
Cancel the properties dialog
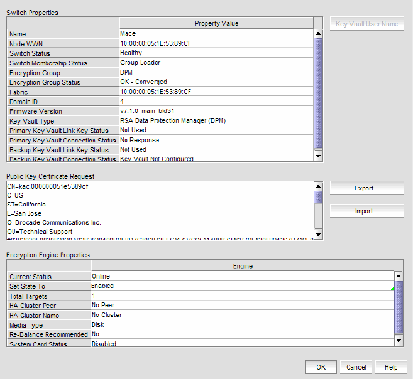coord(356,367)
